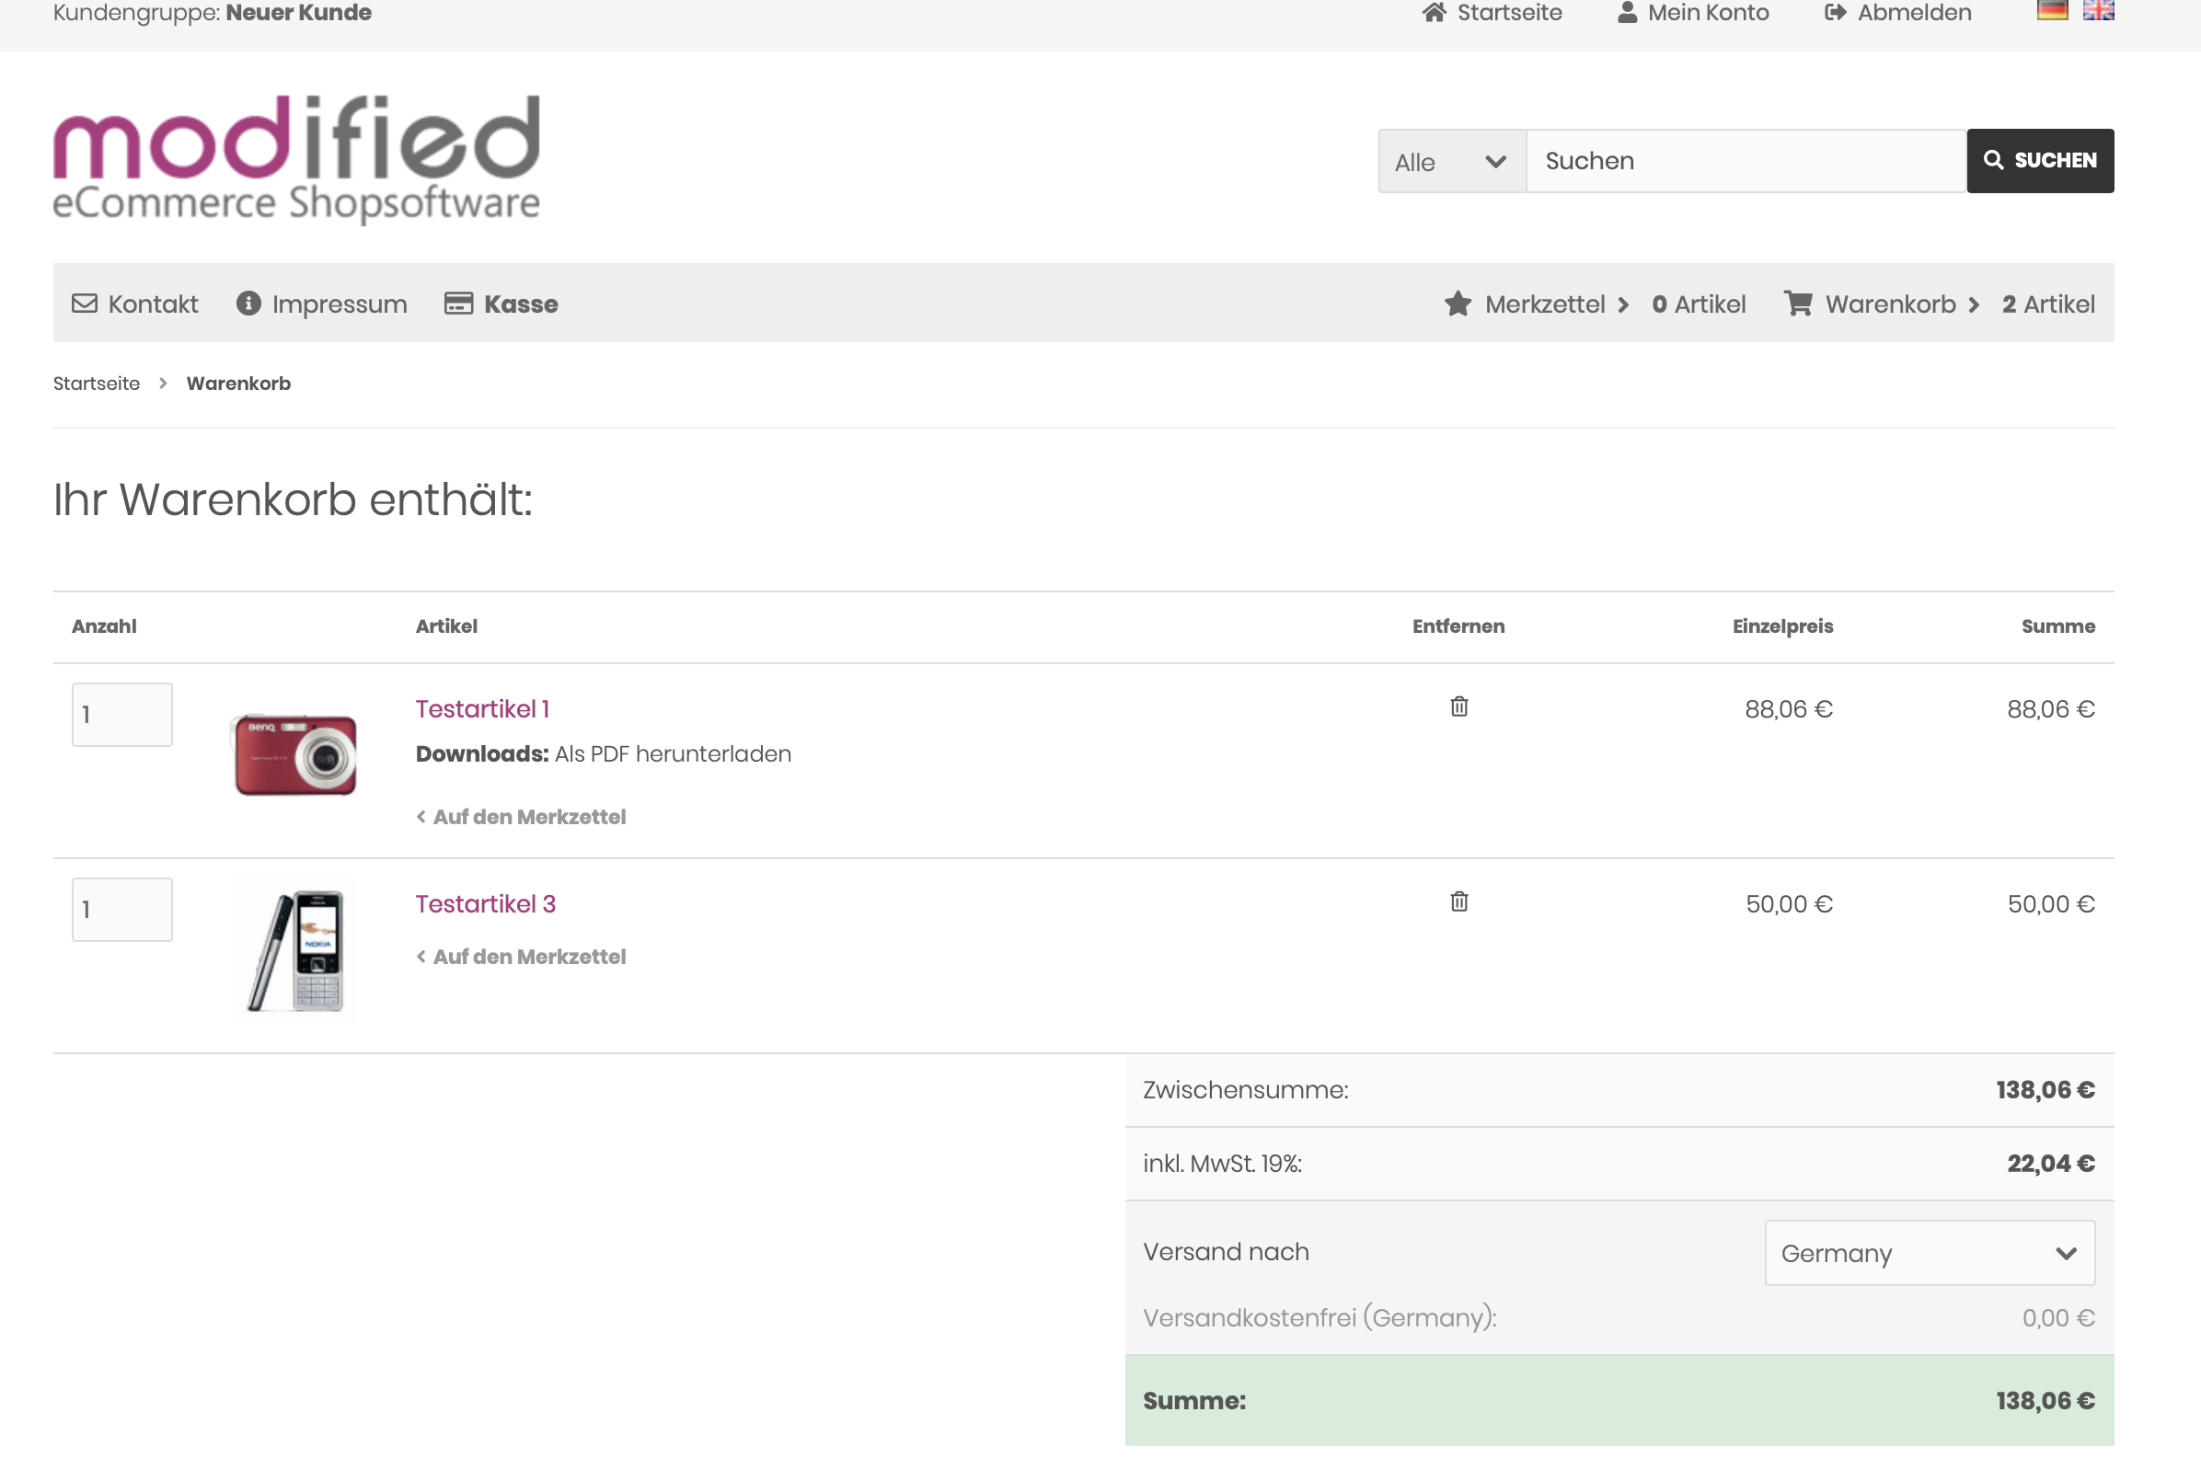
Task: Switch language using English flag
Action: pyautogui.click(x=2097, y=10)
